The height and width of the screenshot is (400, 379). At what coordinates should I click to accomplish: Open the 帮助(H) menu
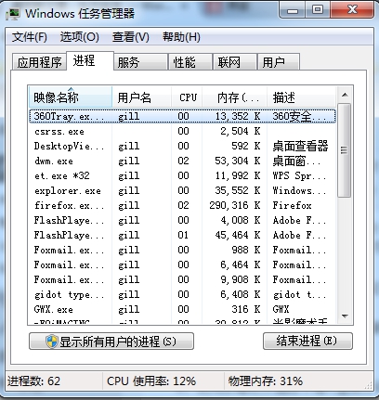181,37
